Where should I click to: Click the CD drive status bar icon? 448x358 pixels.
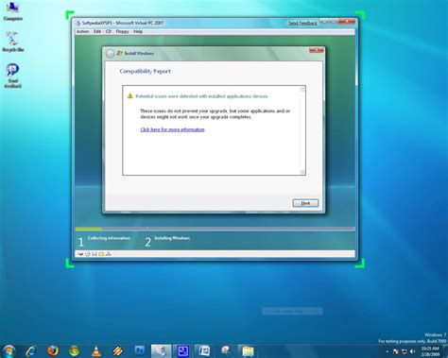point(88,254)
